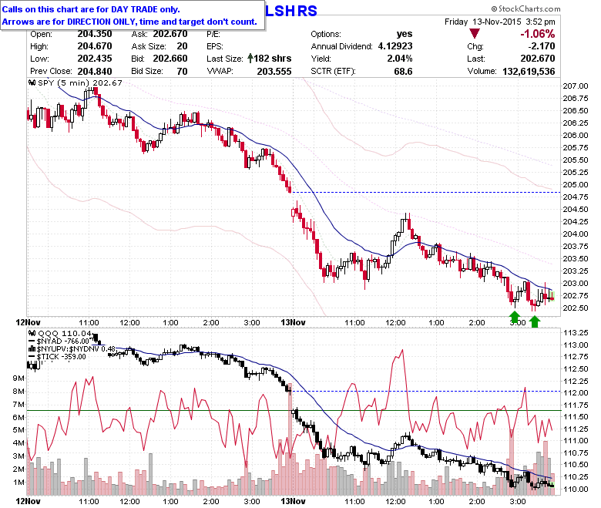601x508 pixels.
Task: Click the Volume value 132,619,536
Action: pos(529,72)
